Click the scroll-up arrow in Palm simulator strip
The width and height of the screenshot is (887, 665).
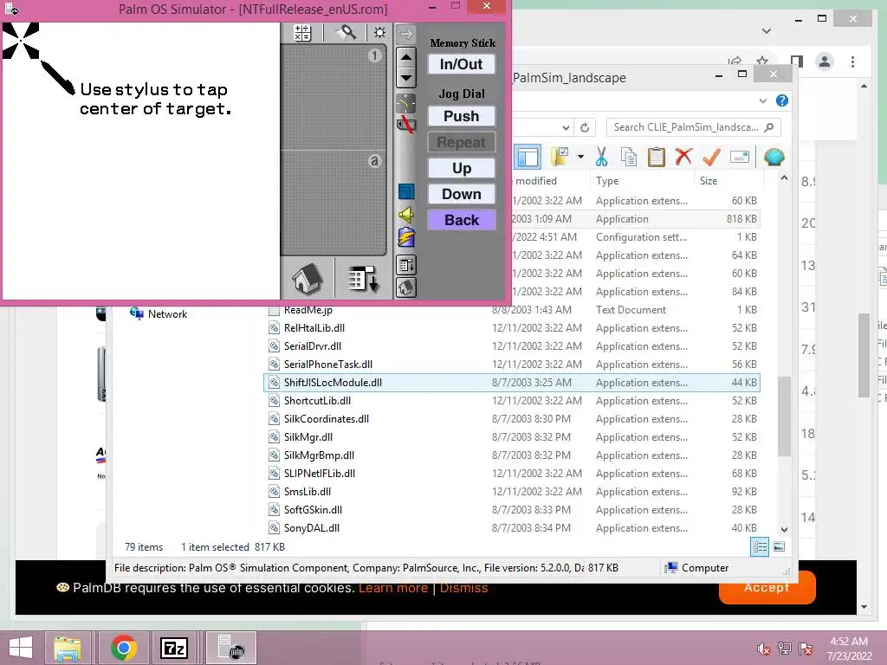coord(406,57)
